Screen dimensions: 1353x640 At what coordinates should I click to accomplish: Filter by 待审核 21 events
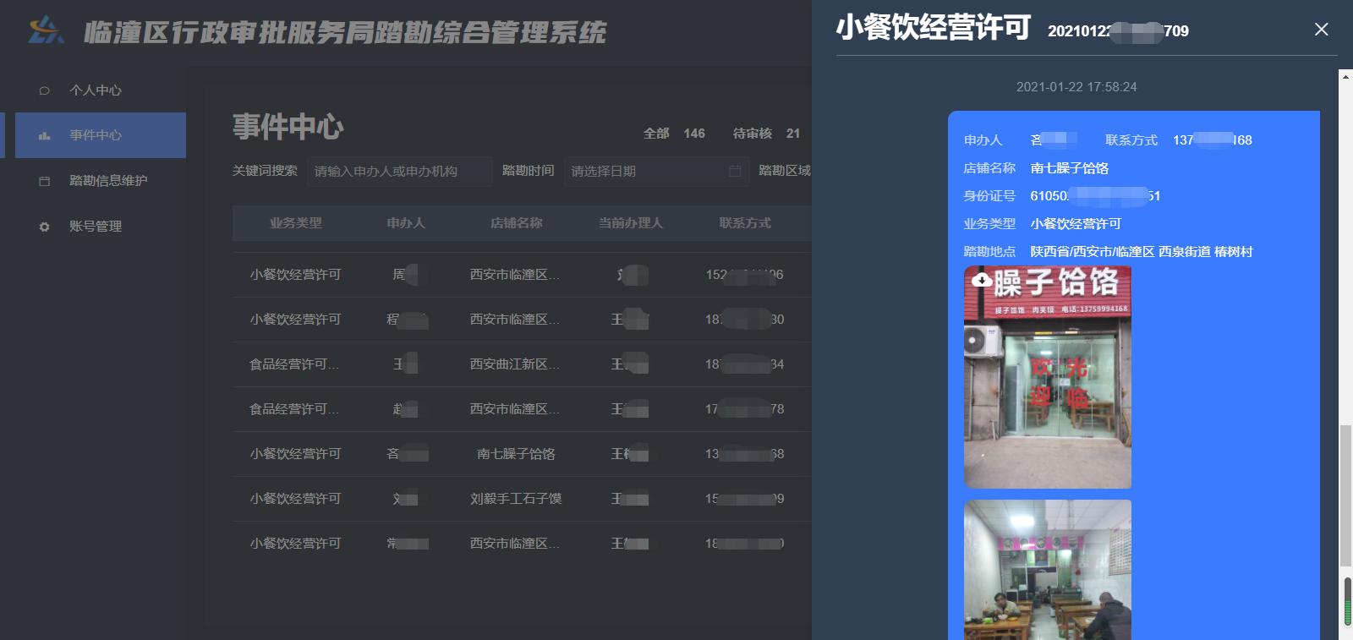[766, 134]
